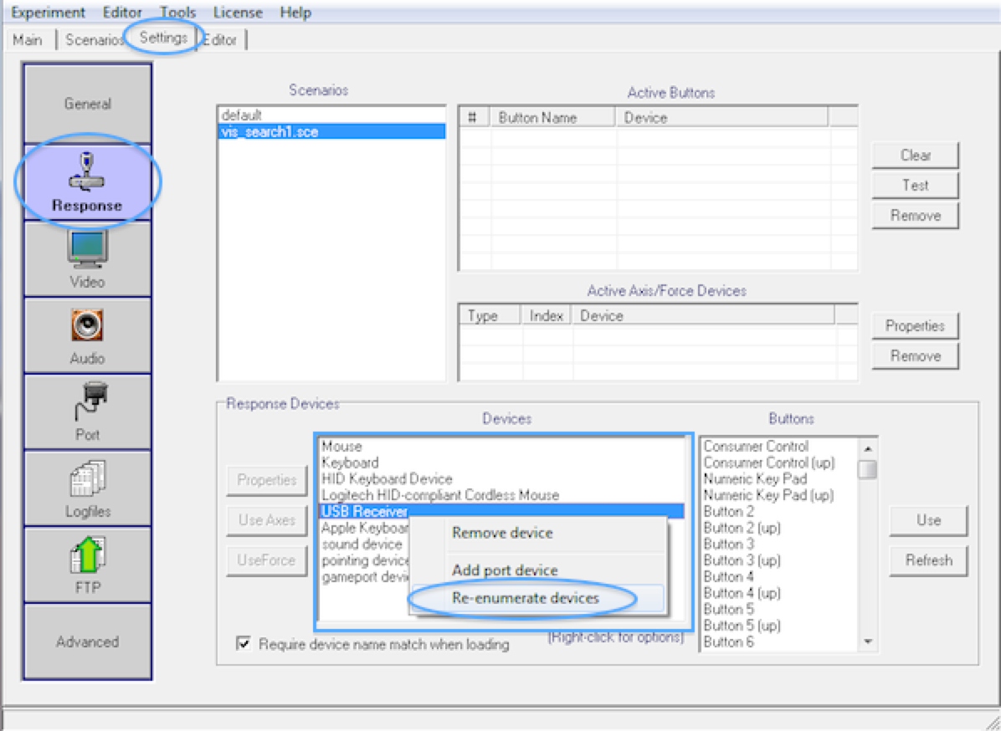Open the Video settings monitor icon
This screenshot has height=731, width=1001.
[87, 249]
